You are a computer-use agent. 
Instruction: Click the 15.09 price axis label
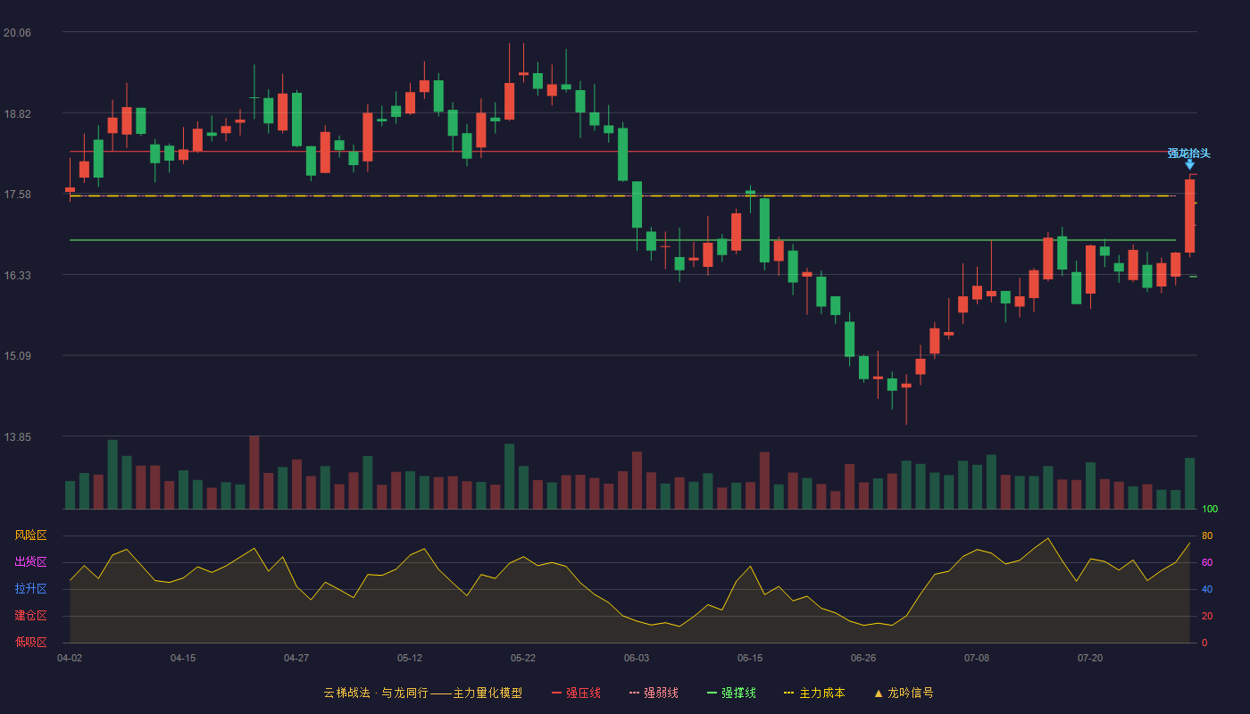(17, 356)
